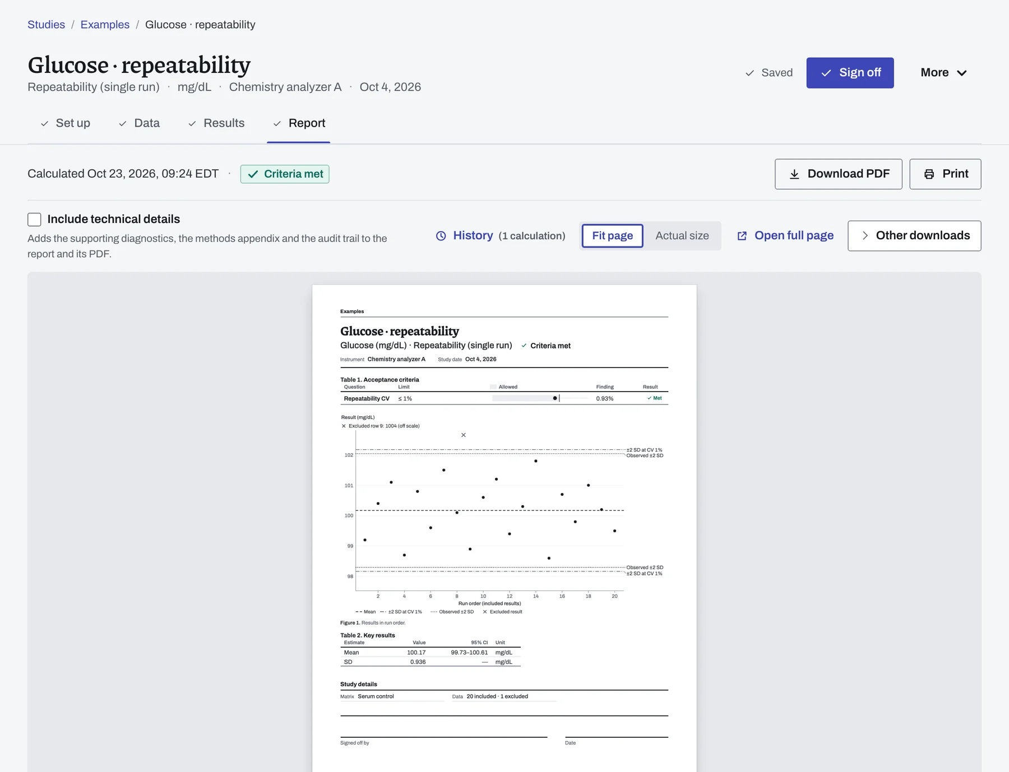Viewport: 1009px width, 772px height.
Task: Click the Repeatability CV allowed range bar
Action: (526, 398)
